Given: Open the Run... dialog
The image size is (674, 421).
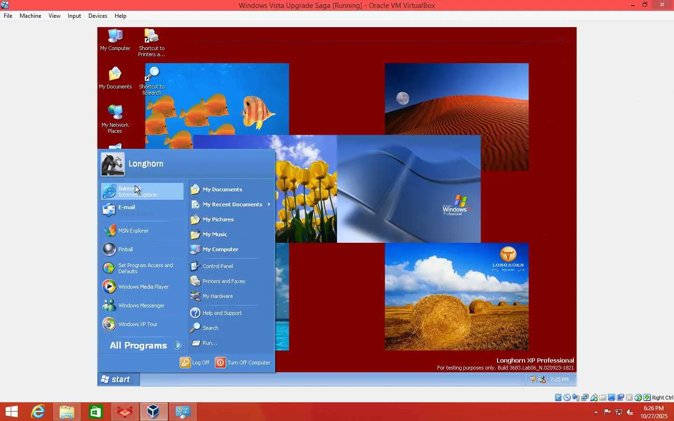Looking at the screenshot, I should click(231, 343).
